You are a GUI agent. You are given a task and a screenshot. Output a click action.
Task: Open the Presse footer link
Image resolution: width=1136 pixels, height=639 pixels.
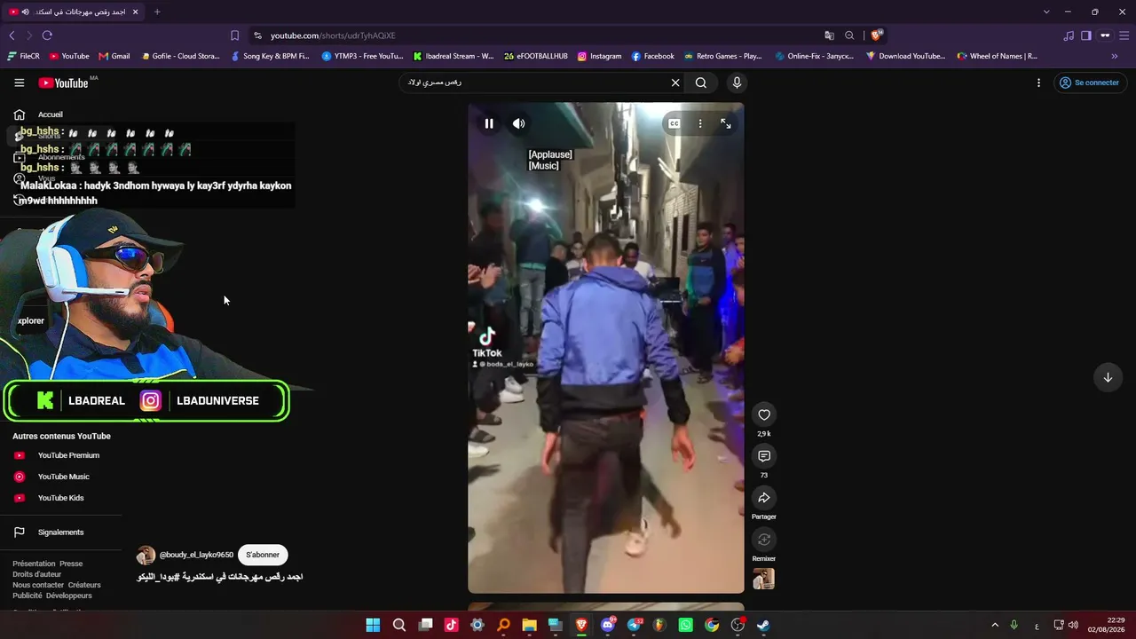coord(71,564)
